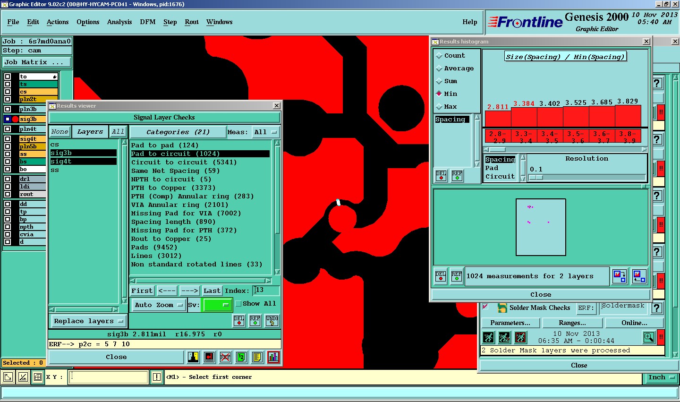Click the X Y coordinate input field
This screenshot has width=680, height=402.
point(109,377)
